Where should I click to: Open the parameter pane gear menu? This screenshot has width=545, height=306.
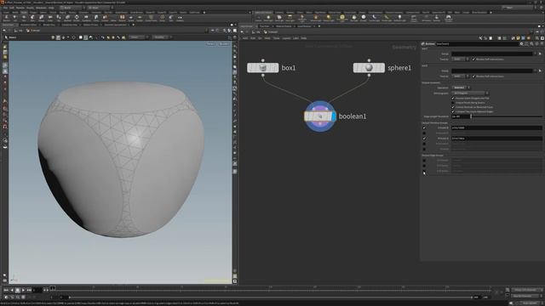[x=522, y=44]
